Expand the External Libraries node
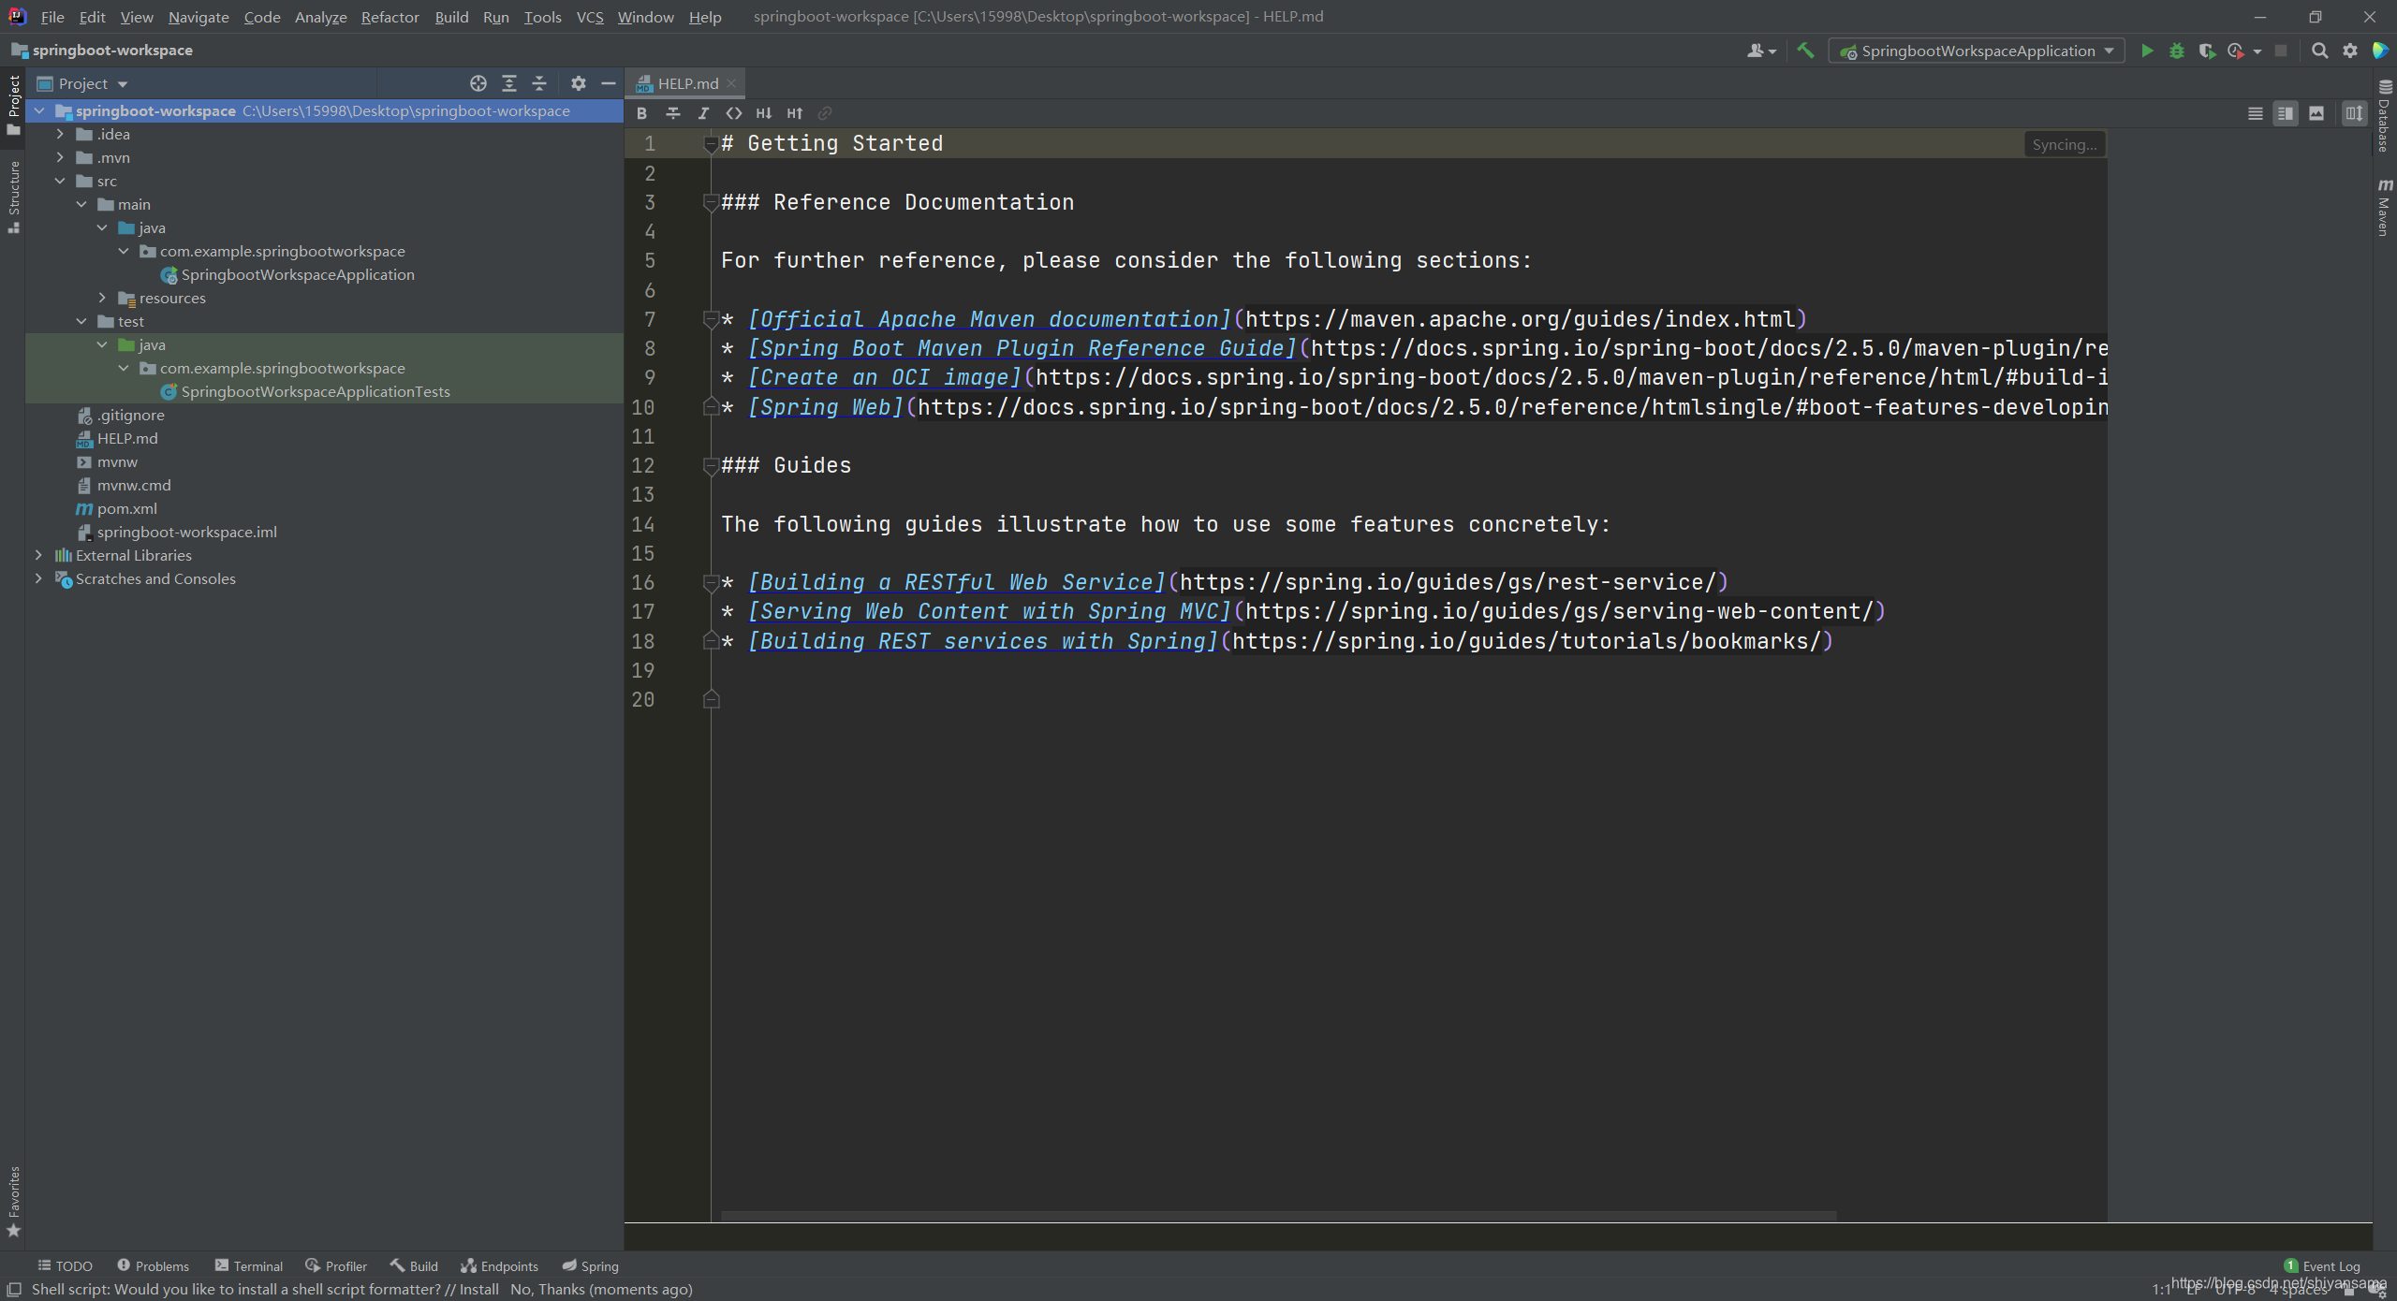 pos(36,556)
